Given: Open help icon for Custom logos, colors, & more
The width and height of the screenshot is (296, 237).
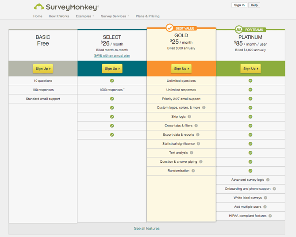Looking at the screenshot, I should pos(204,107).
